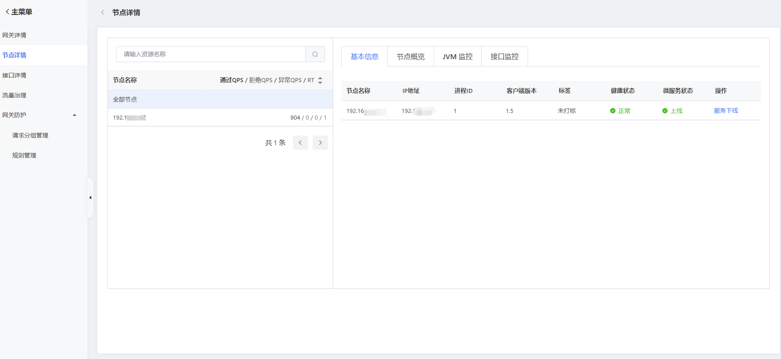Open 网关详情 in sidebar

[x=14, y=35]
